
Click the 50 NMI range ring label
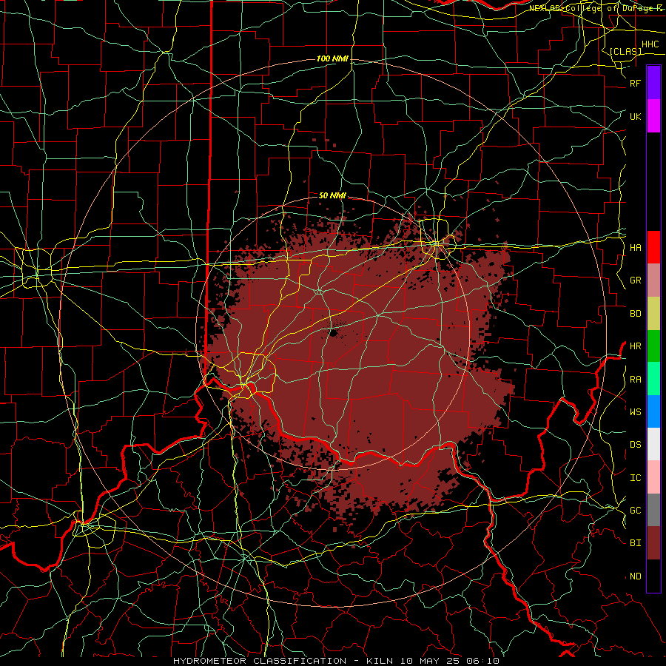coord(332,195)
